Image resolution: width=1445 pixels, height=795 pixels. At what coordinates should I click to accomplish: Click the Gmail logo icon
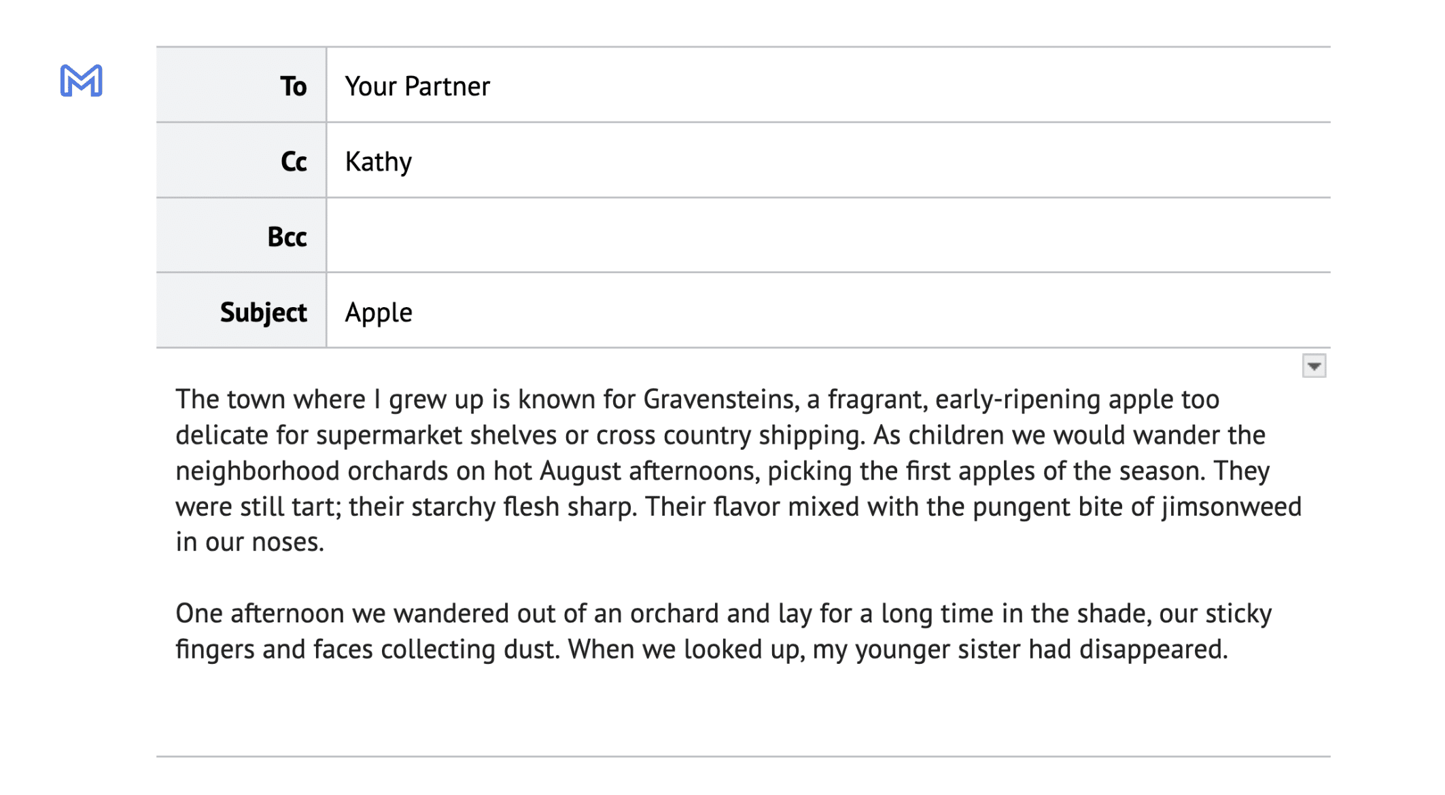[80, 82]
